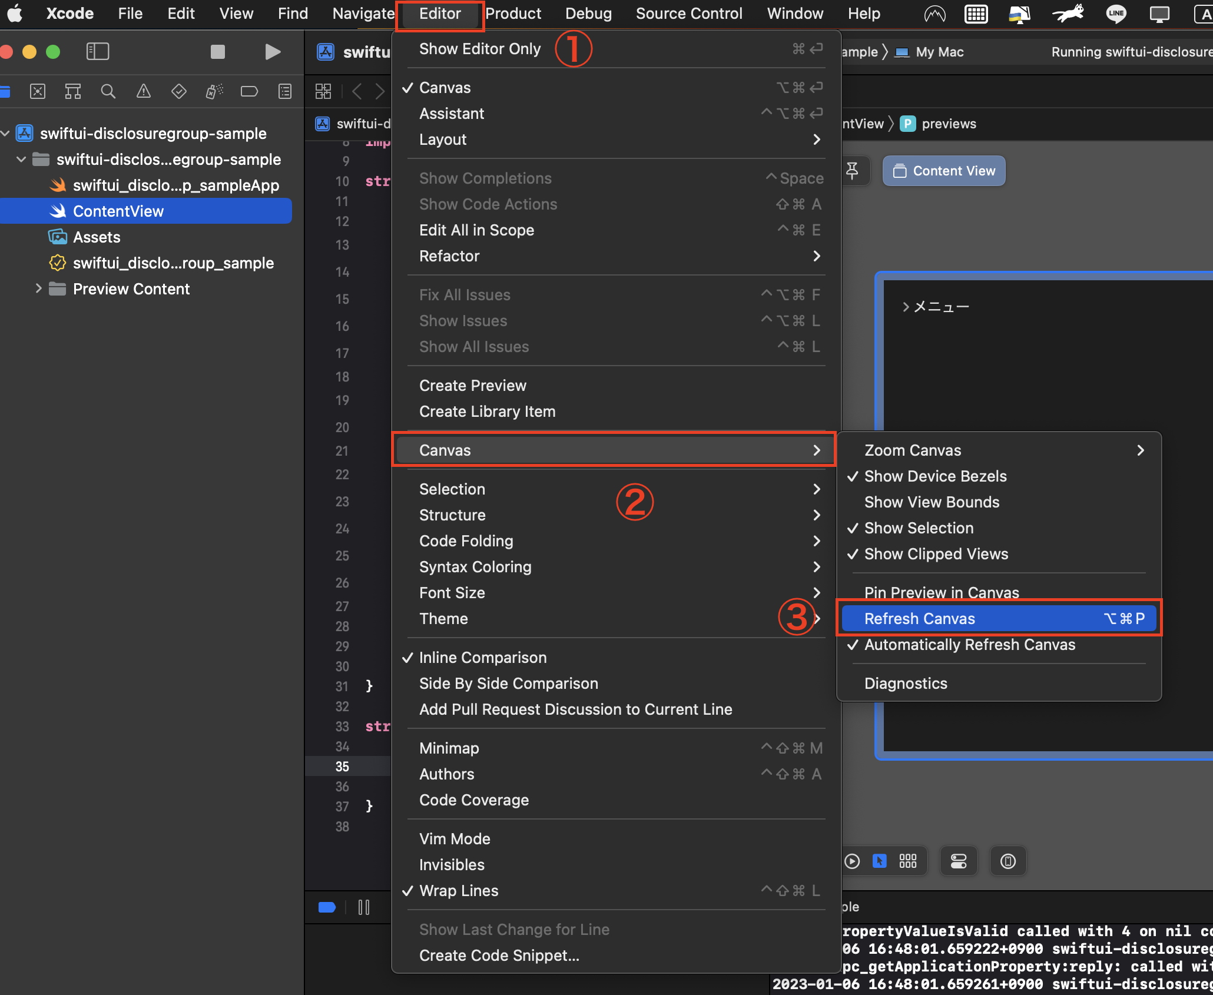Open the Source Control menu

[689, 14]
